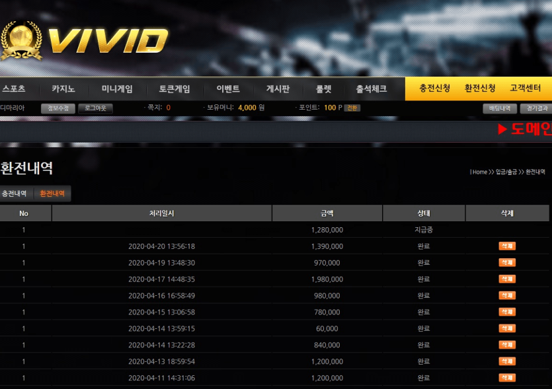Click the 삭제 column header
The width and height of the screenshot is (552, 389).
pyautogui.click(x=507, y=213)
